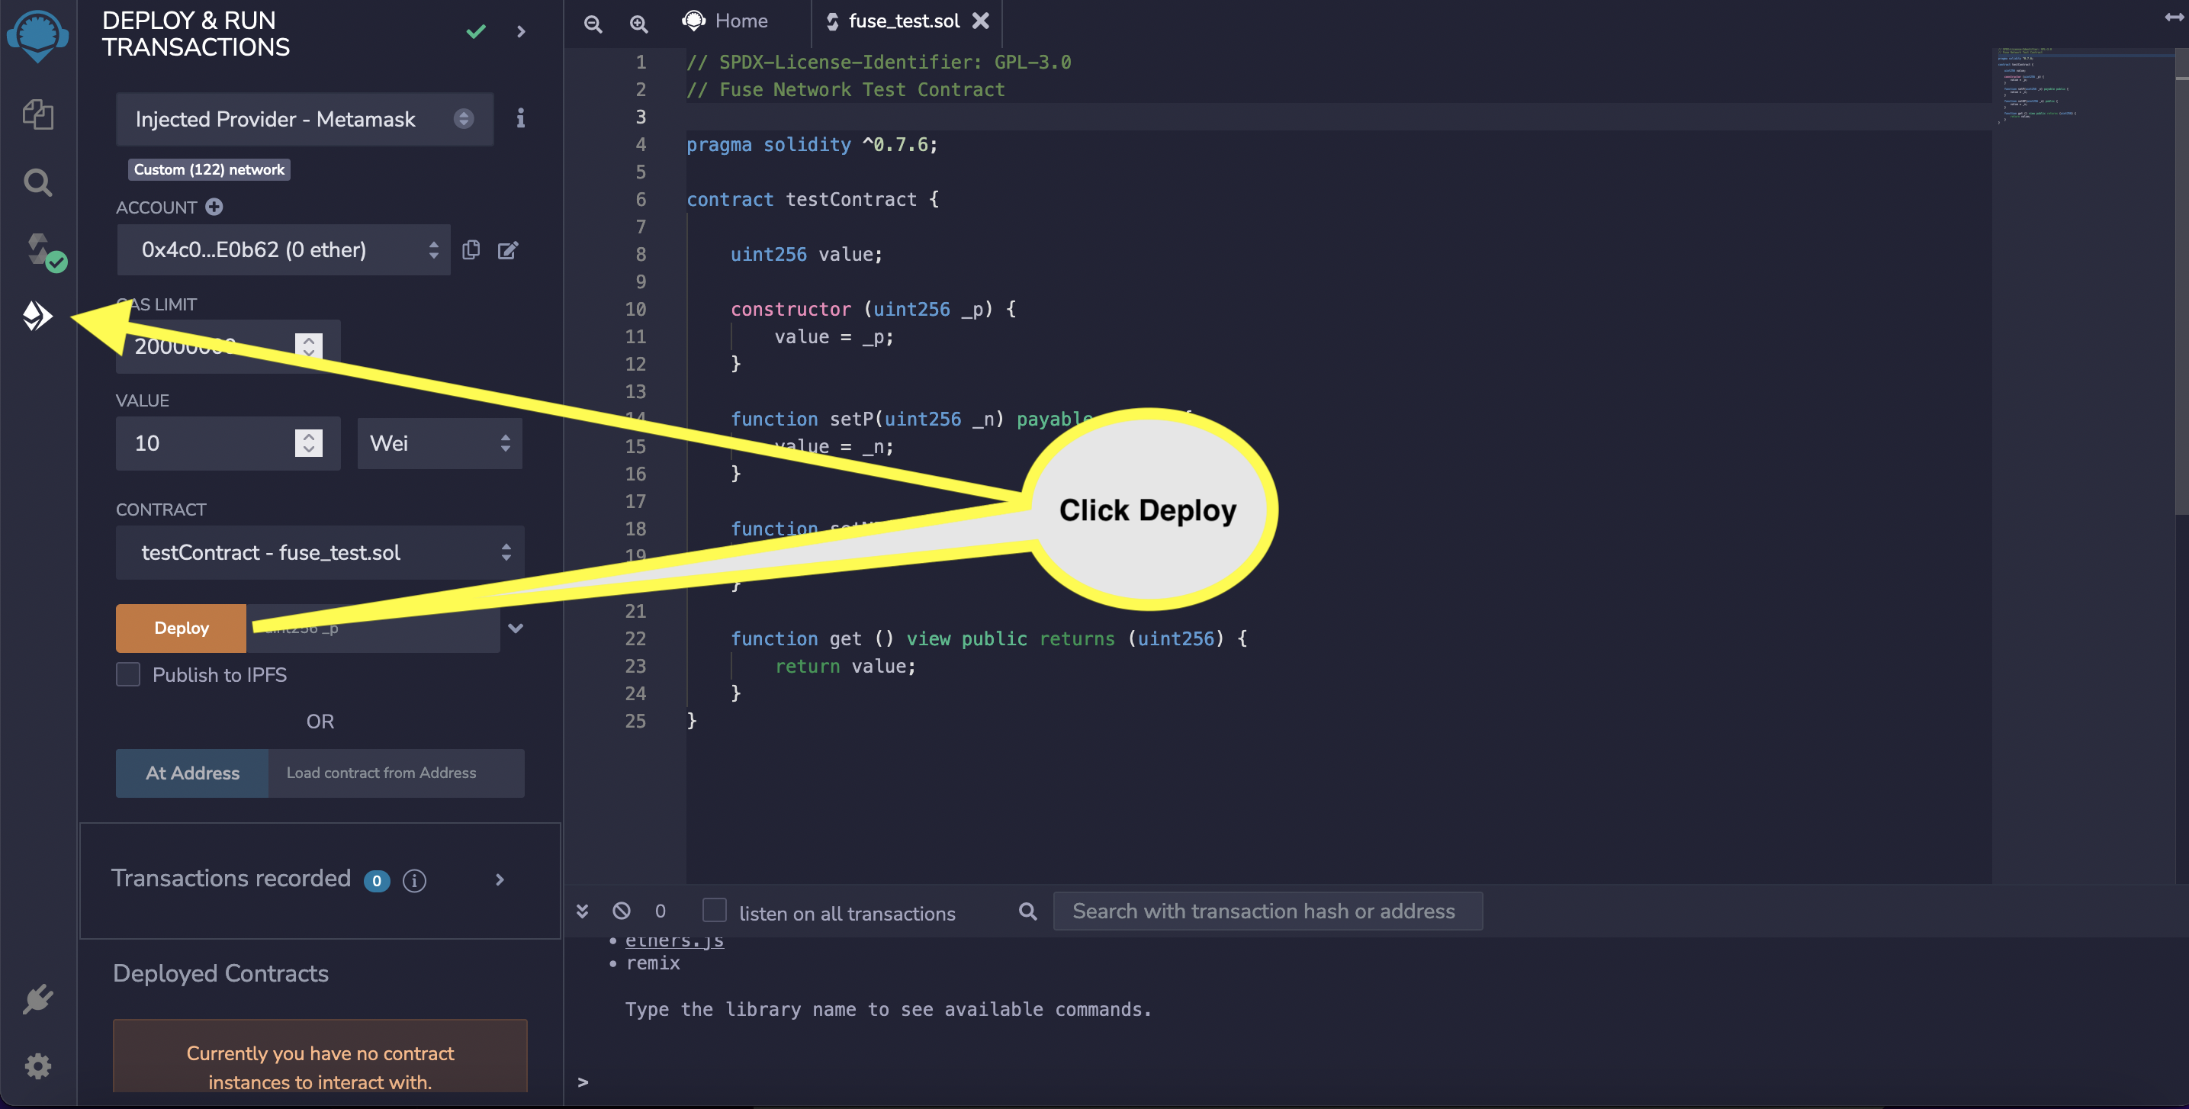
Task: Expand the Deploy constructor parameters chevron
Action: pyautogui.click(x=515, y=628)
